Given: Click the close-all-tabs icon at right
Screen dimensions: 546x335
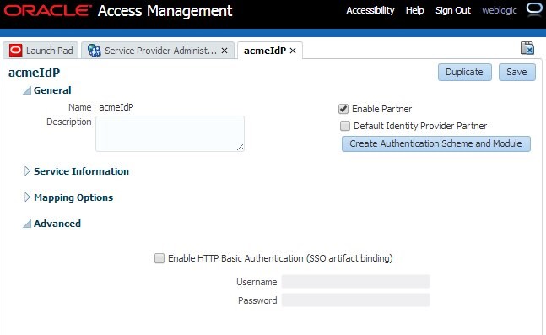Looking at the screenshot, I should click(527, 48).
